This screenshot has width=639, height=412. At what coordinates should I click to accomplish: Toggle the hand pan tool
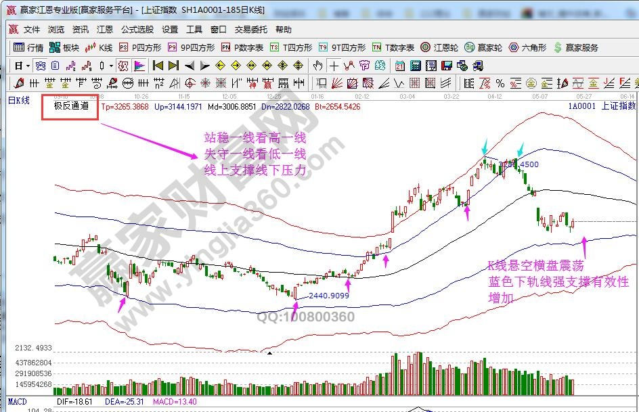(x=317, y=66)
